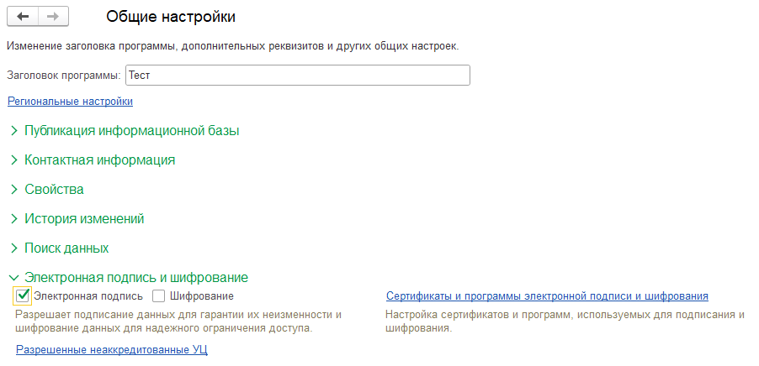The width and height of the screenshot is (759, 366).
Task: Click chevron icon beside История изменений
Action: pyautogui.click(x=14, y=219)
